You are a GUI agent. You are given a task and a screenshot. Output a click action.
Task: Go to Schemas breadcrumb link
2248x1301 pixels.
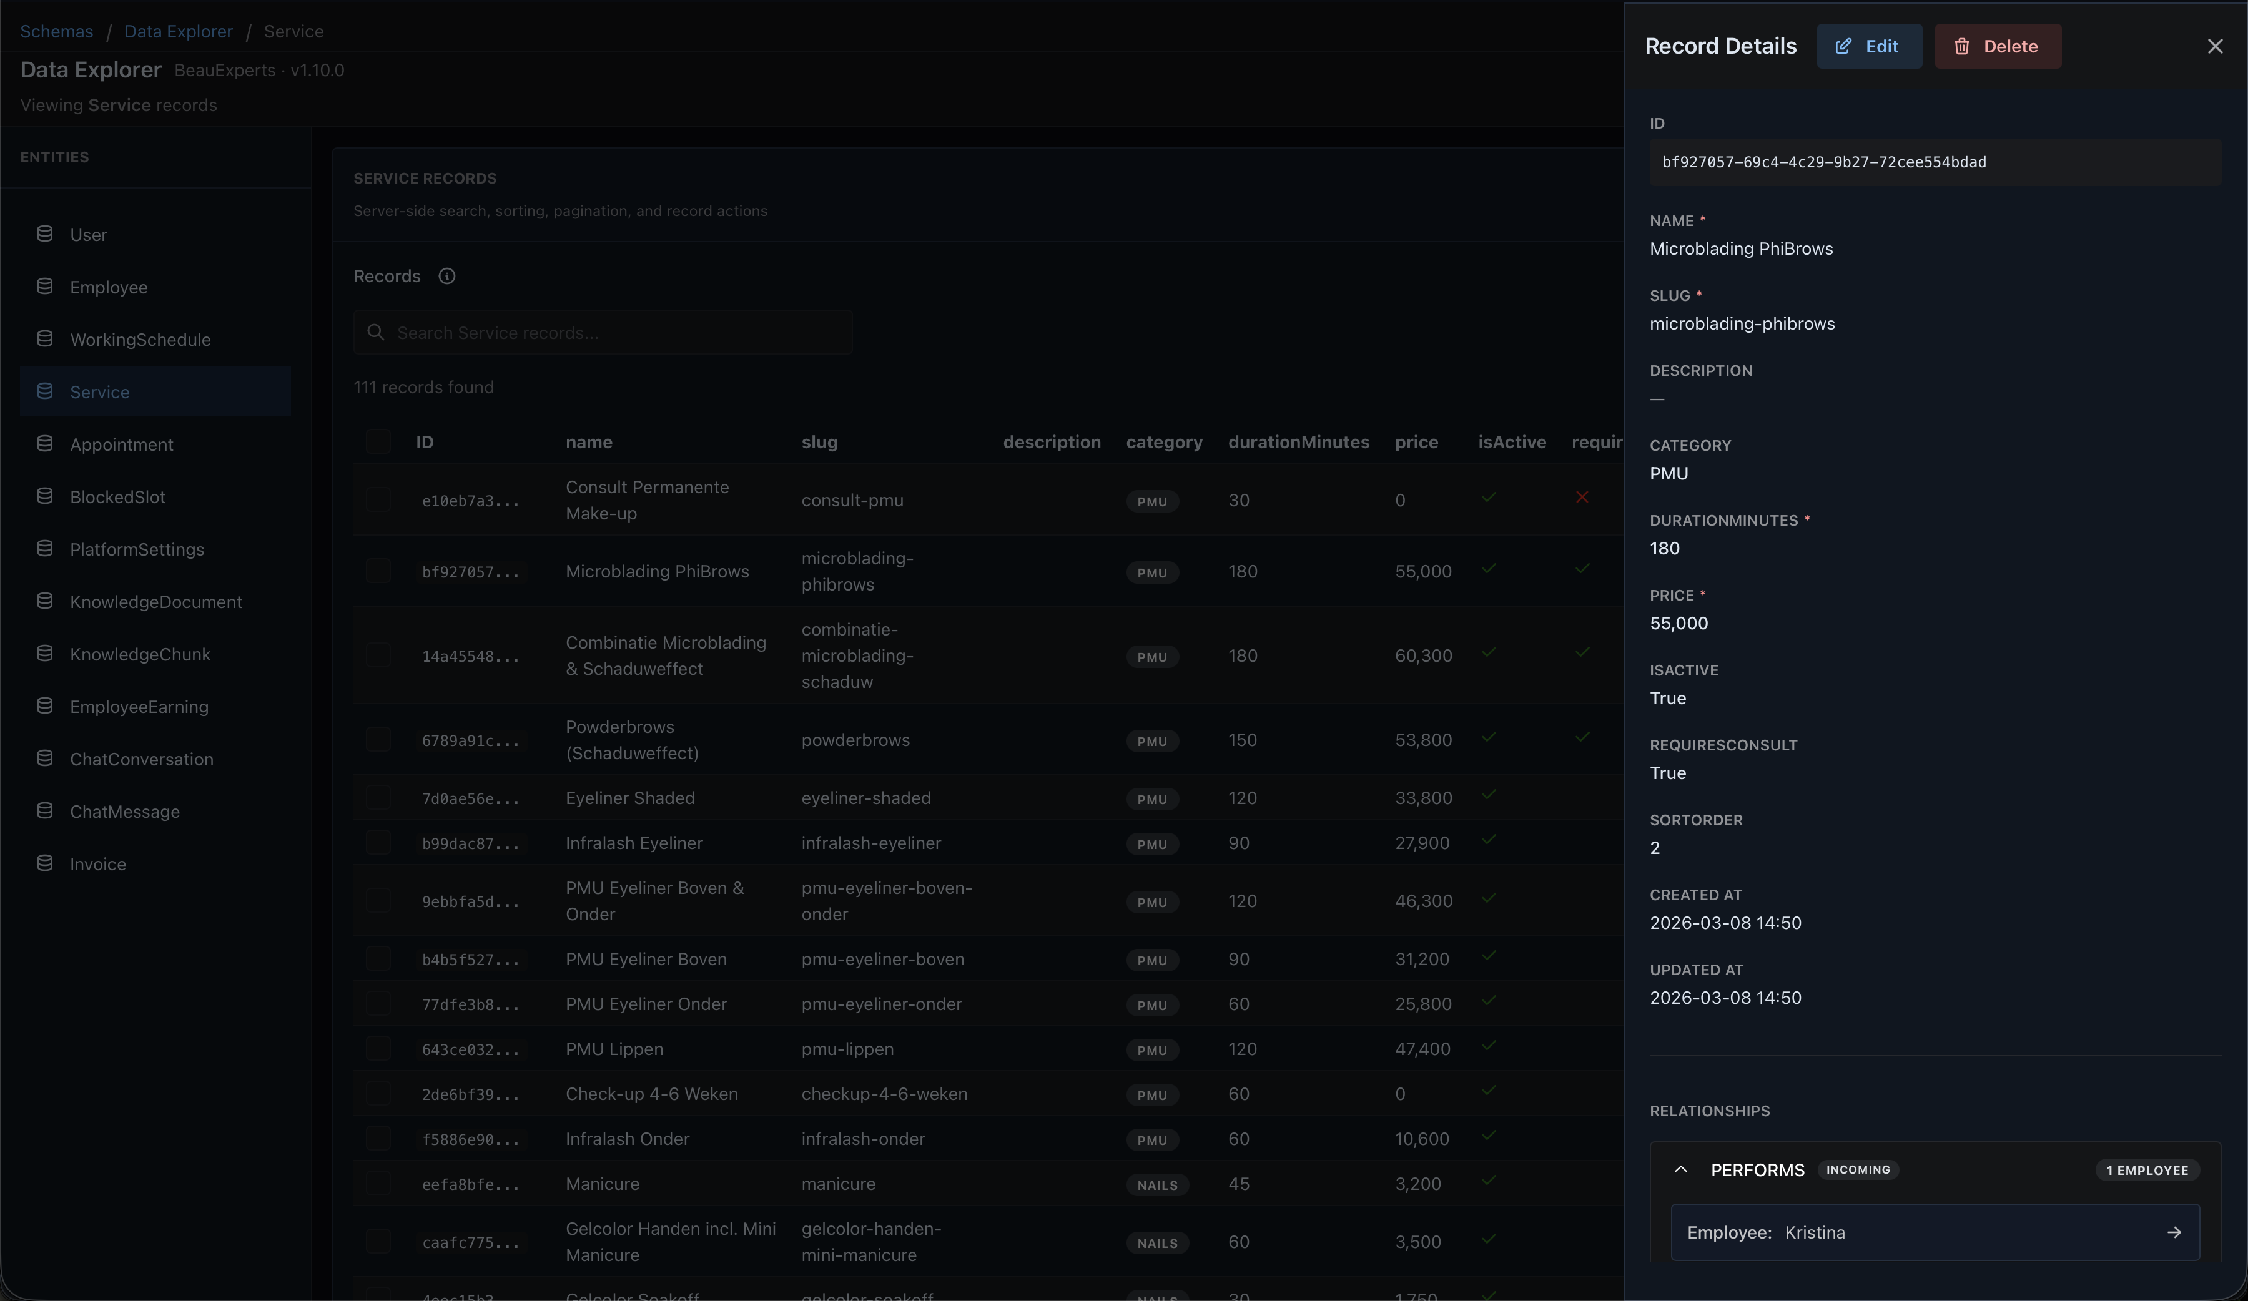click(56, 31)
